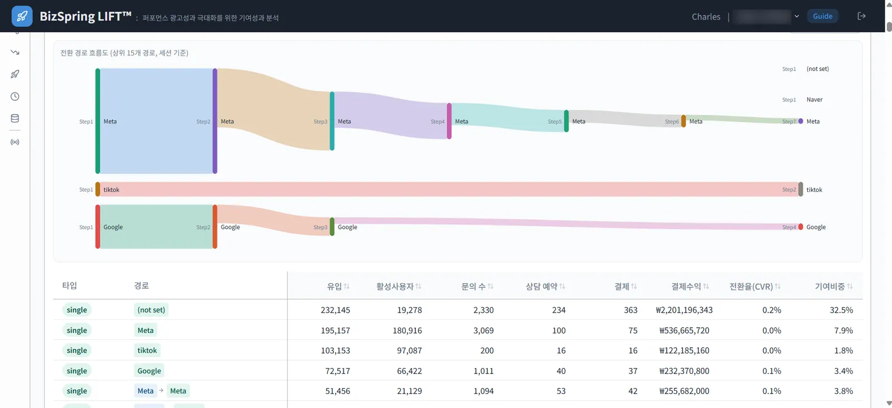The height and width of the screenshot is (408, 892).
Task: Select the Step5 Meta node bar
Action: [x=566, y=121]
